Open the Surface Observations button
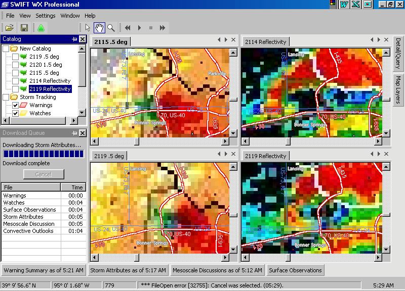405x291 pixels. coord(295,270)
